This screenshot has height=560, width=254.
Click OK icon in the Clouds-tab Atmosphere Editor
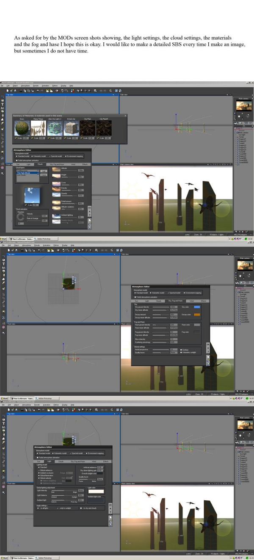(x=89, y=207)
